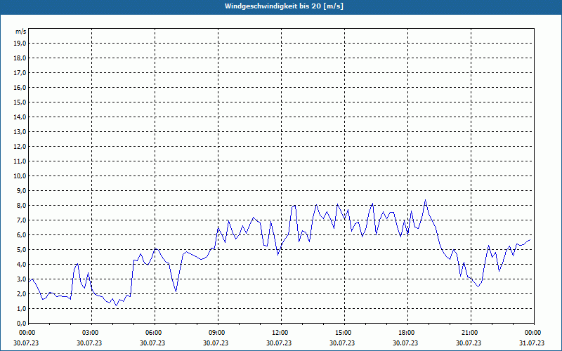Image resolution: width=562 pixels, height=351 pixels.
Task: Click the 06:00 time label
Action: [x=155, y=333]
